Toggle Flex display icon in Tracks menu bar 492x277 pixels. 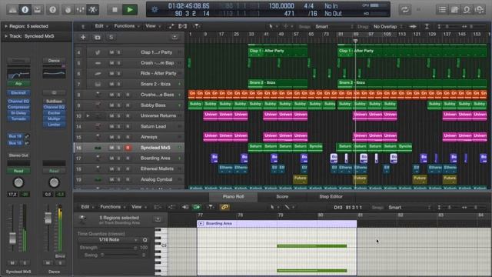tap(183, 26)
